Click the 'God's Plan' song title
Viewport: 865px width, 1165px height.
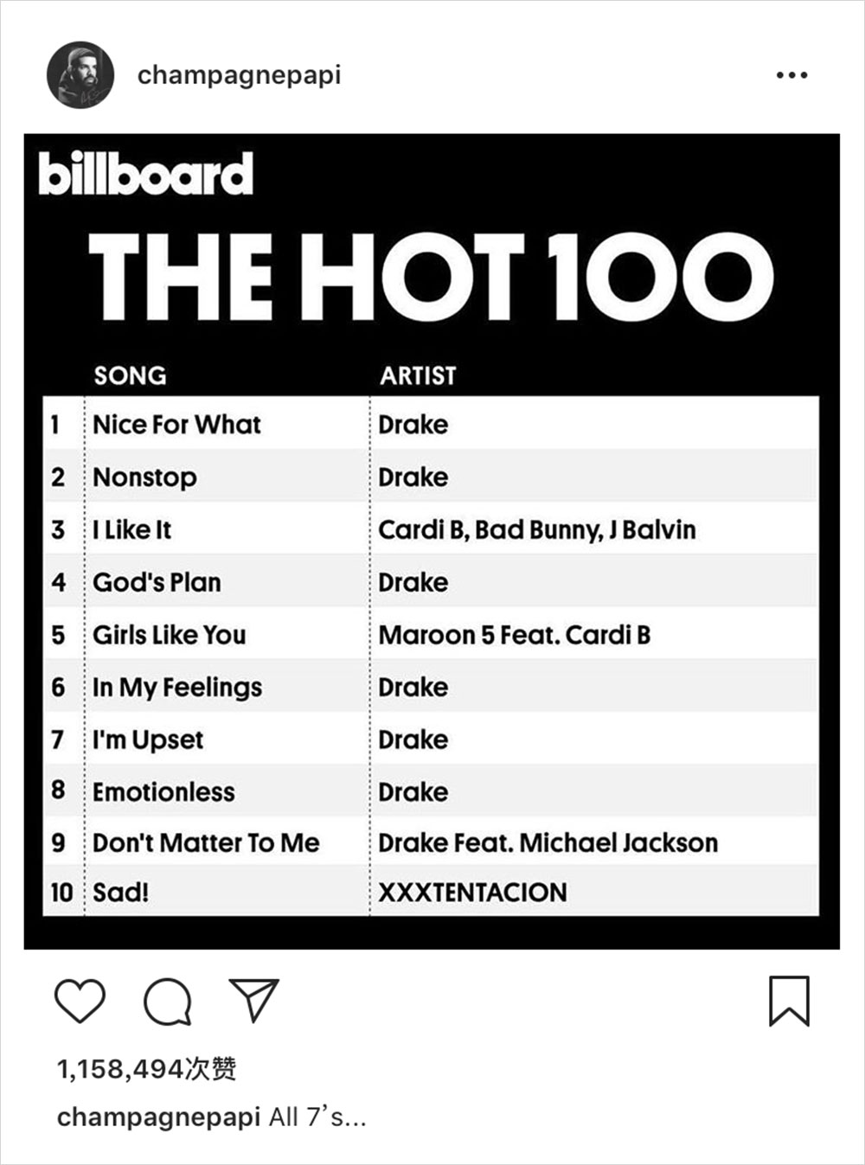click(157, 582)
